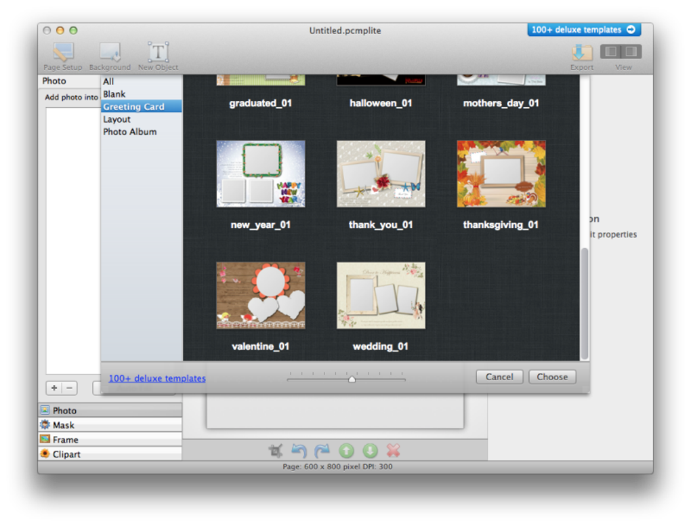The image size is (691, 526).
Task: Choose the thanksgiving_01 template thumbnail
Action: tap(501, 174)
